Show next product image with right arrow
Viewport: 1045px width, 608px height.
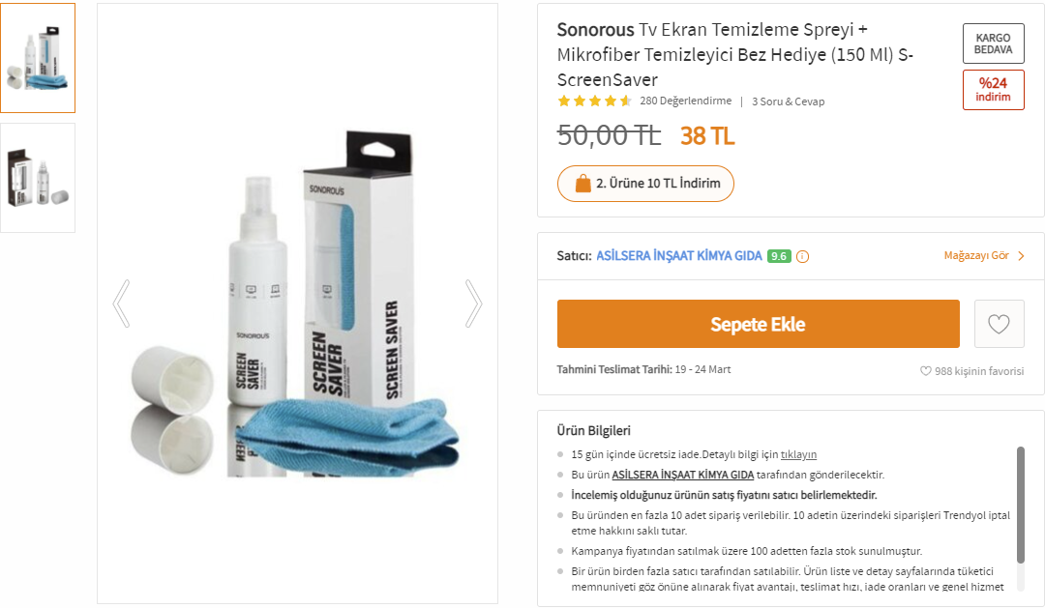click(x=473, y=304)
